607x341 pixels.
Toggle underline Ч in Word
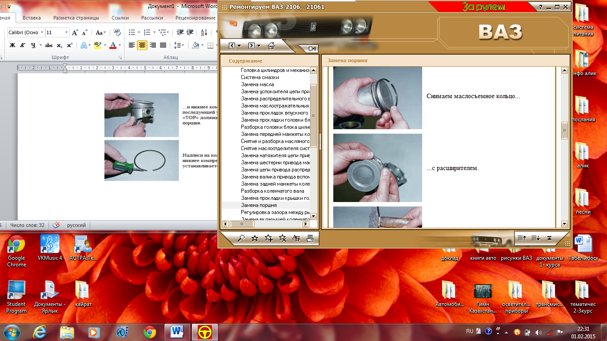(x=32, y=45)
